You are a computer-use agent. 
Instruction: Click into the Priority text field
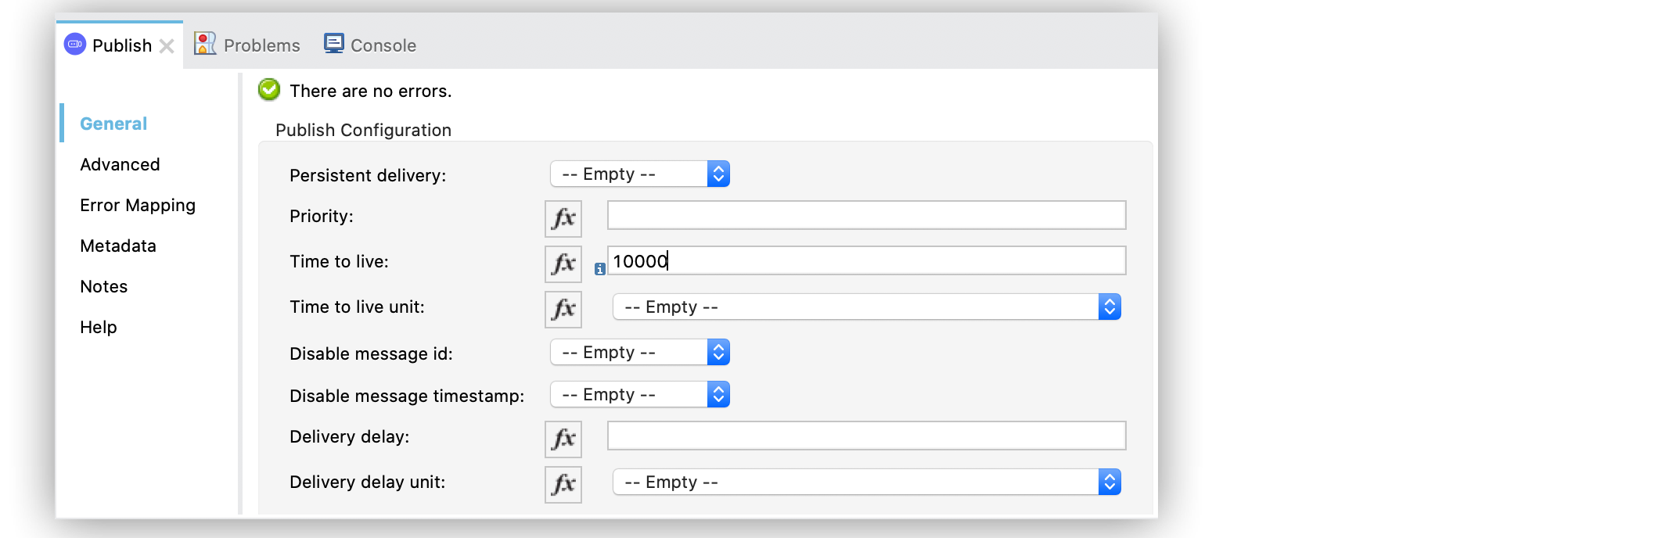point(866,215)
